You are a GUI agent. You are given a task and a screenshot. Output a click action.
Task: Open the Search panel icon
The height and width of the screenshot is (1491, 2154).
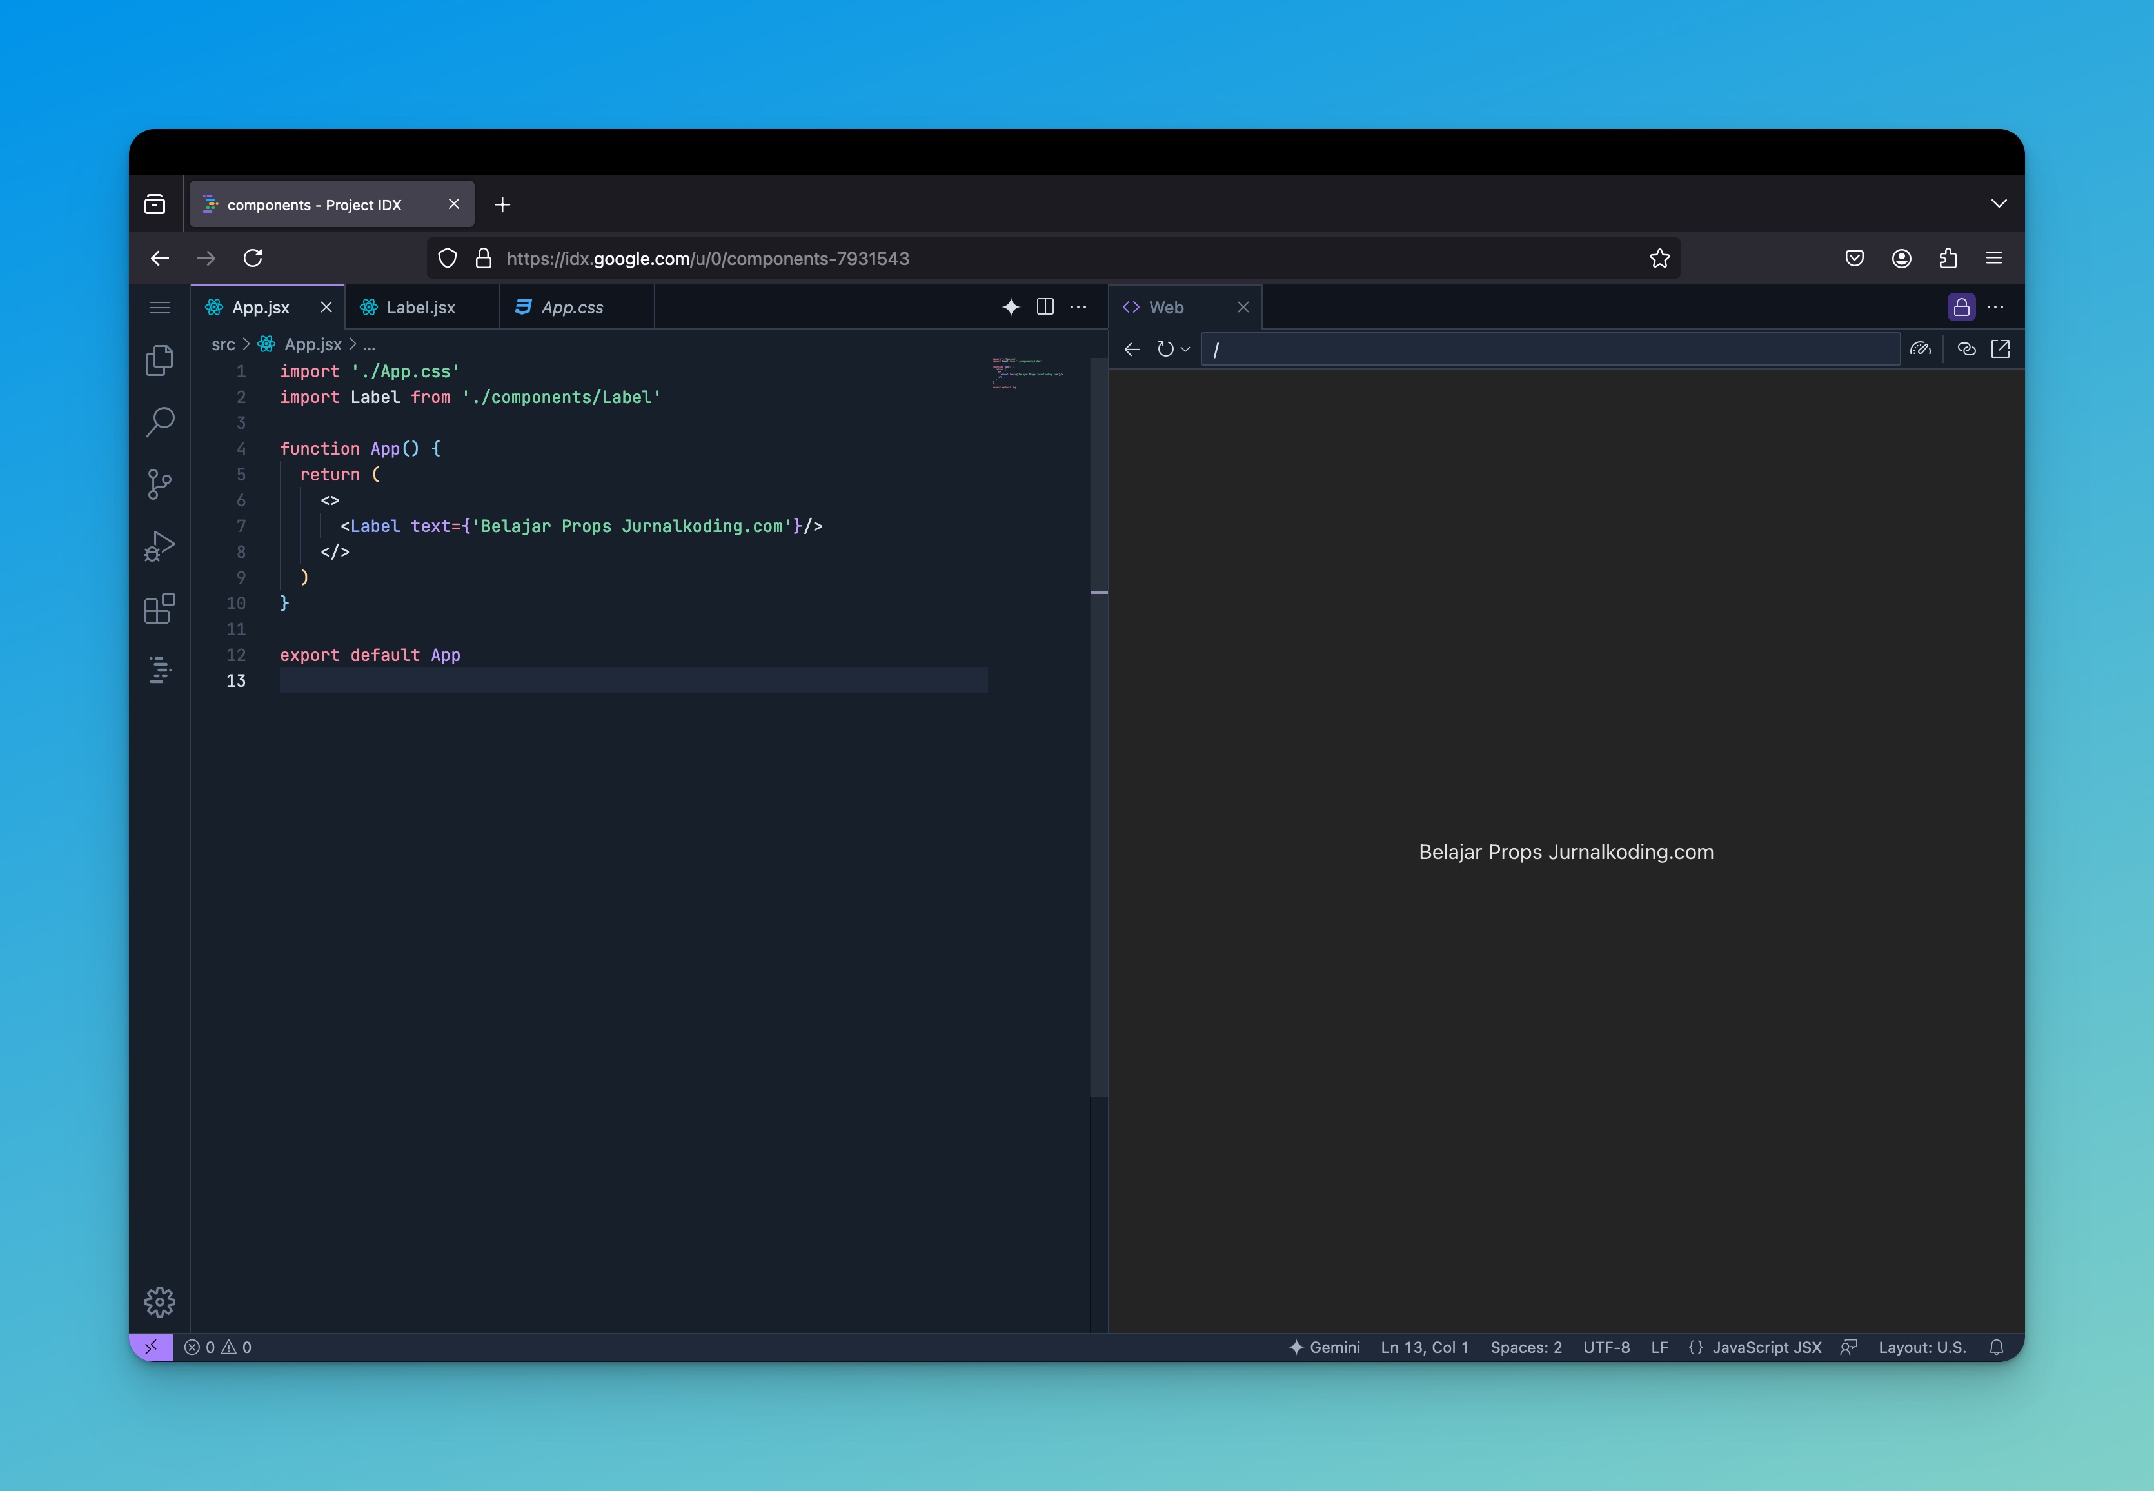tap(160, 422)
